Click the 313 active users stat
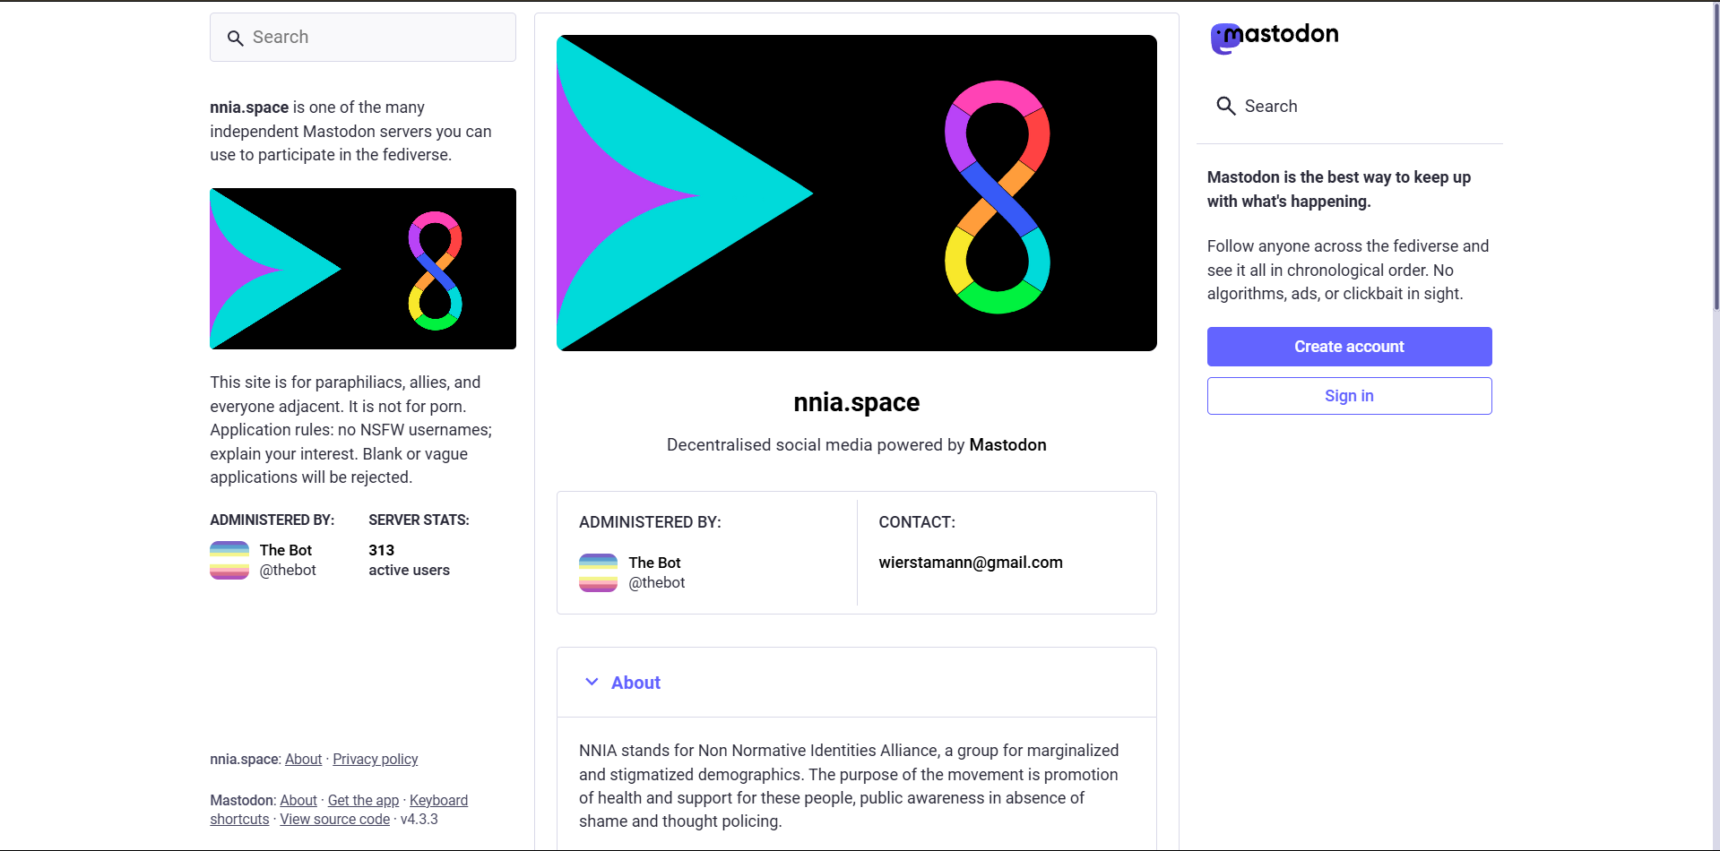Screen dimensions: 1720x851 click(x=409, y=560)
